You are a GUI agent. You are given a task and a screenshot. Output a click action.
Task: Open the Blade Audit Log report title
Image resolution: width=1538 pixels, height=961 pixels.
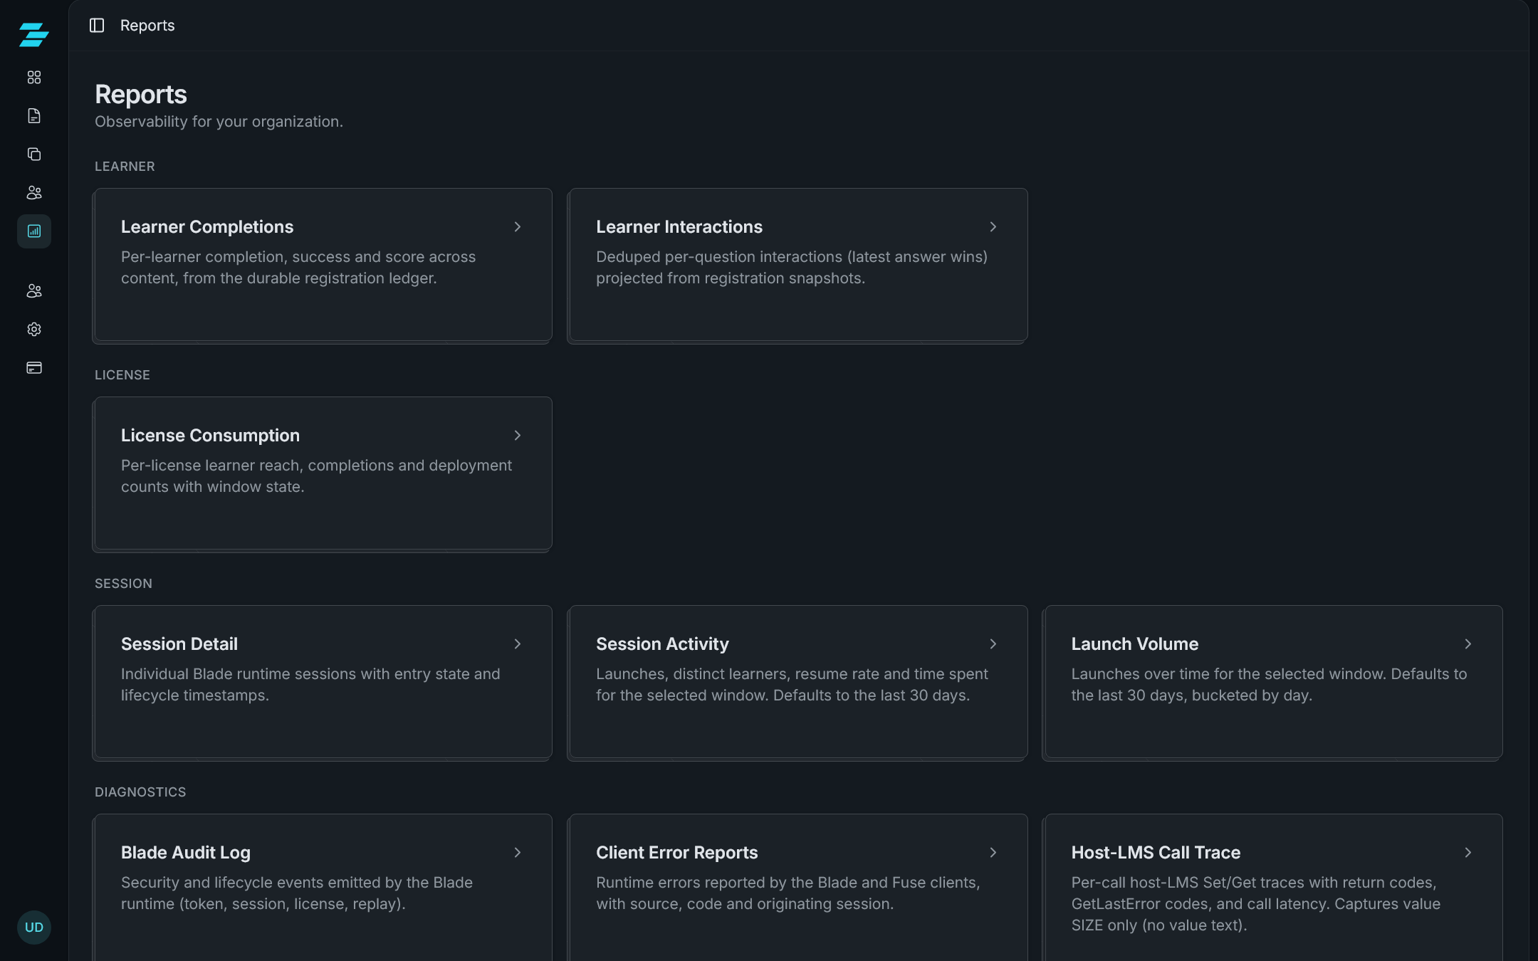tap(186, 853)
